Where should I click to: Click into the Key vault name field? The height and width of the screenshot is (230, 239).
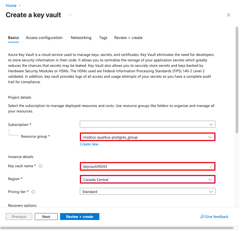148,166
